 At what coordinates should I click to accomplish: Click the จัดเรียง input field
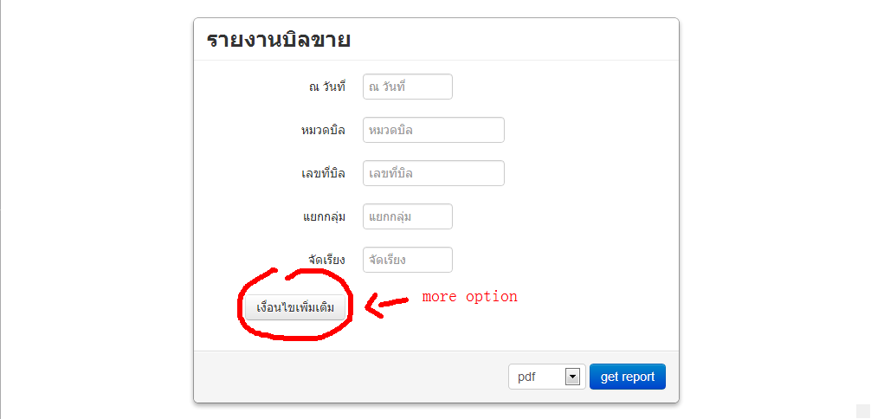tap(408, 260)
